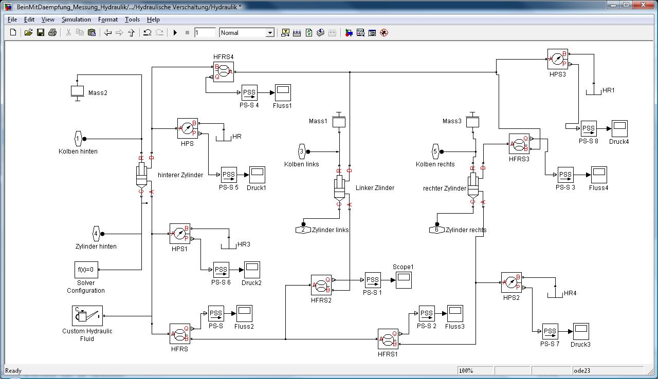Select the HFRS4 flow rate sensor block

[x=224, y=72]
